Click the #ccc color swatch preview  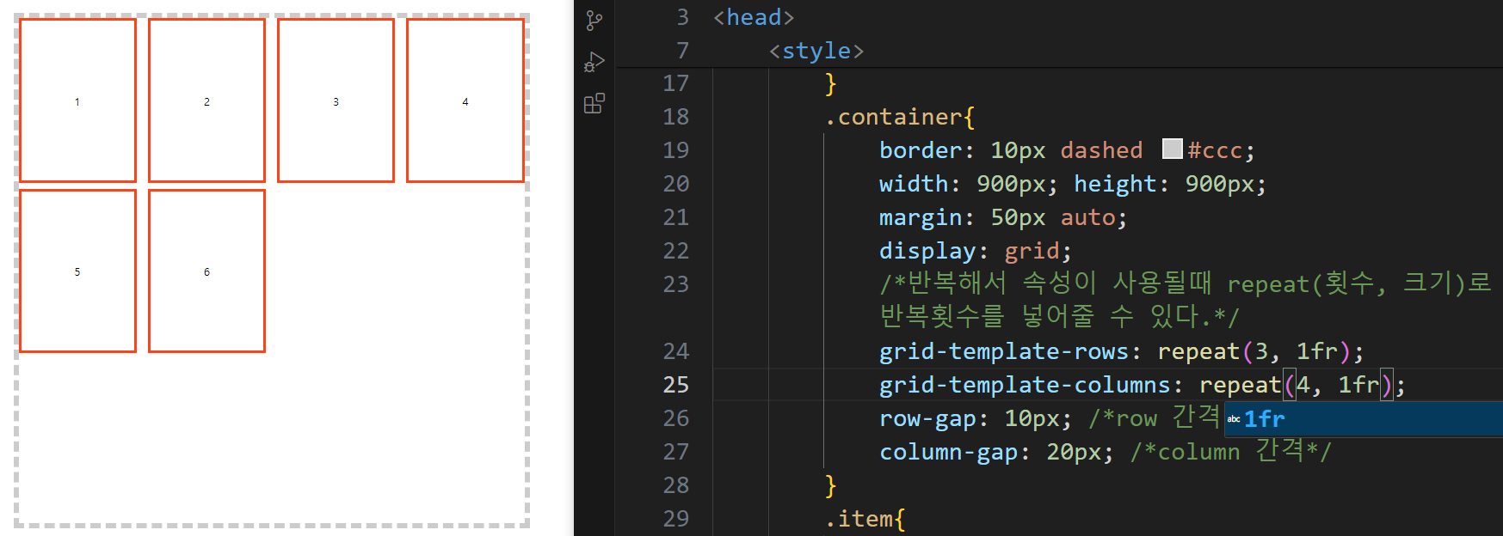1173,149
